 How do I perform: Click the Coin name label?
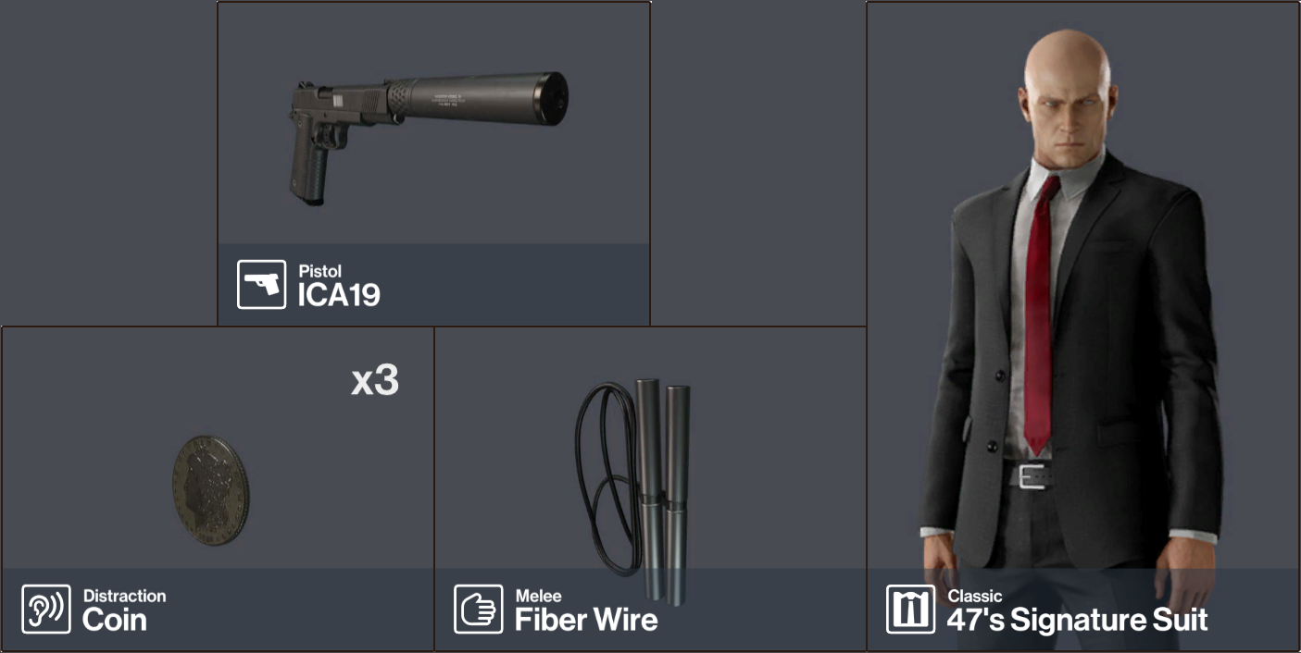(x=115, y=620)
